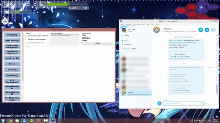This screenshot has width=220, height=123.
Task: Open Contacts menu in Skype menu bar
Action: coord(128,24)
